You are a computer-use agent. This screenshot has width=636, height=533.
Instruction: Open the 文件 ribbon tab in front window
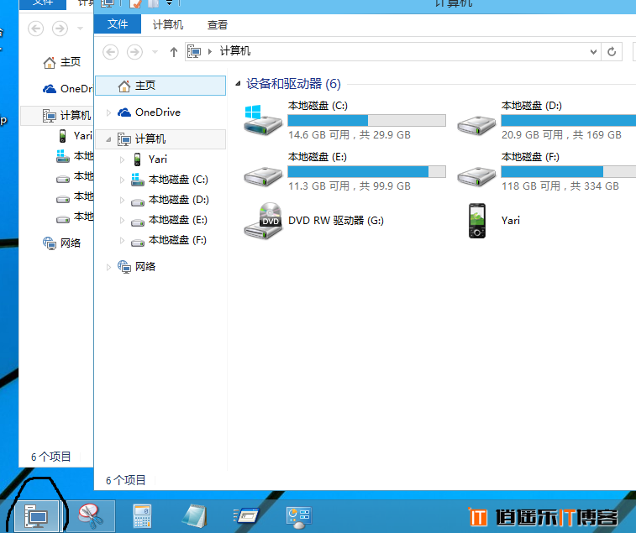(118, 24)
